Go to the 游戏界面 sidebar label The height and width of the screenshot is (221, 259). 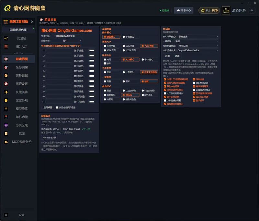tap(22, 59)
